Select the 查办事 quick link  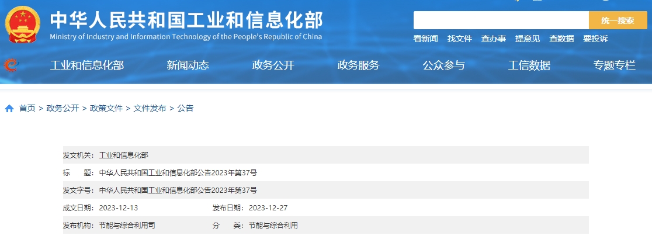pos(493,39)
